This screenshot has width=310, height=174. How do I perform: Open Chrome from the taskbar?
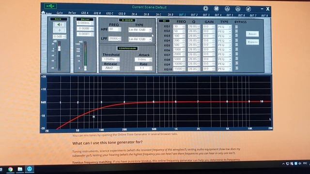point(10,169)
